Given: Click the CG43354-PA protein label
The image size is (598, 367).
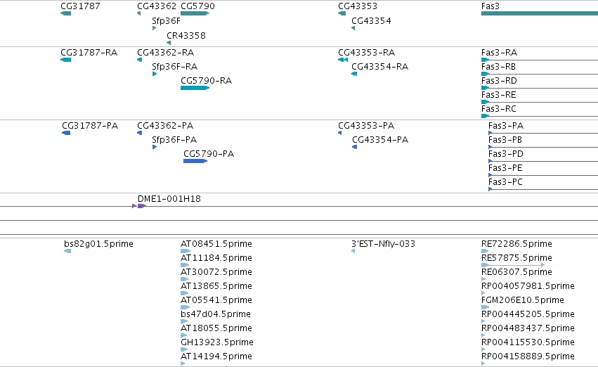Looking at the screenshot, I should point(380,140).
